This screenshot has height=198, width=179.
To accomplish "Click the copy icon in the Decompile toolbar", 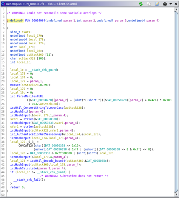I will pyautogui.click(x=149, y=4).
